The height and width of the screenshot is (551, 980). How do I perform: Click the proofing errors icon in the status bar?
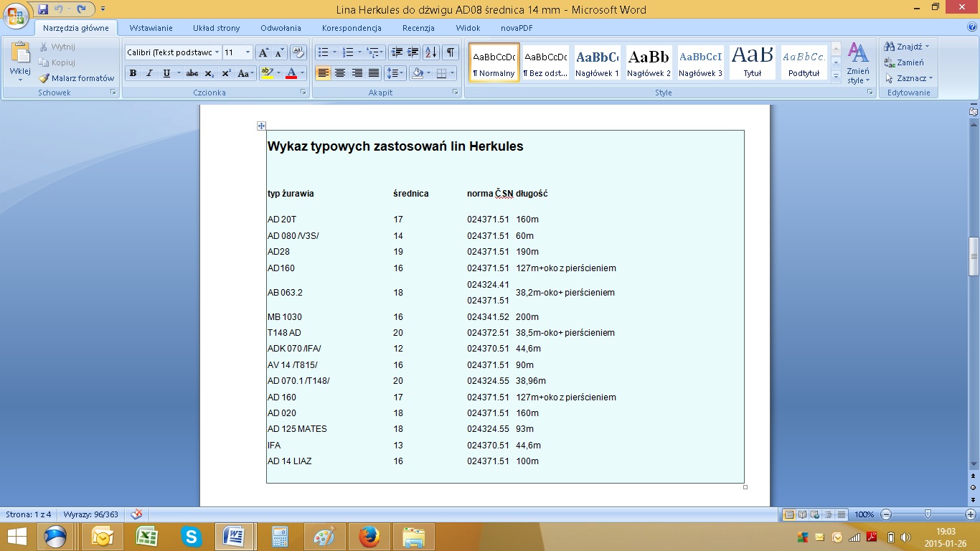[x=136, y=514]
